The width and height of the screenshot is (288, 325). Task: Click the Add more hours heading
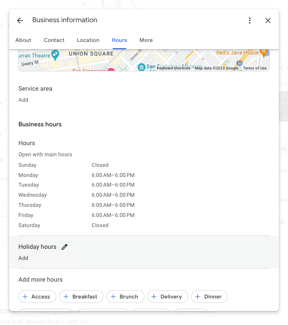(x=40, y=279)
